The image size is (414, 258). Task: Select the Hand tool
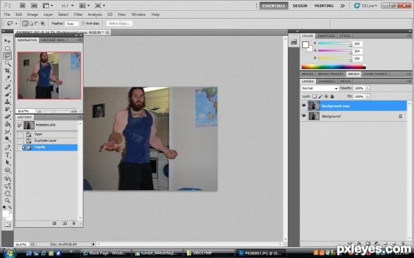(x=8, y=193)
